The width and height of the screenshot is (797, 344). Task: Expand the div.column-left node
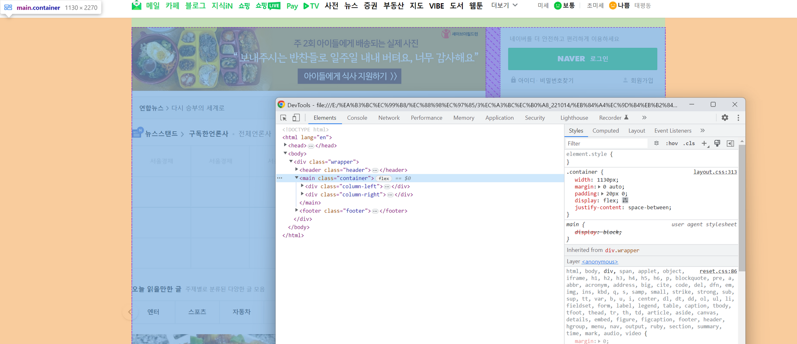click(302, 186)
